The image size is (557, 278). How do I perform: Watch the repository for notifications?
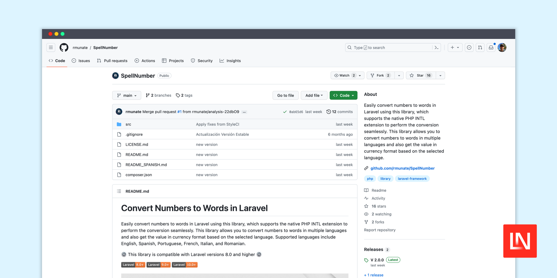coord(347,75)
